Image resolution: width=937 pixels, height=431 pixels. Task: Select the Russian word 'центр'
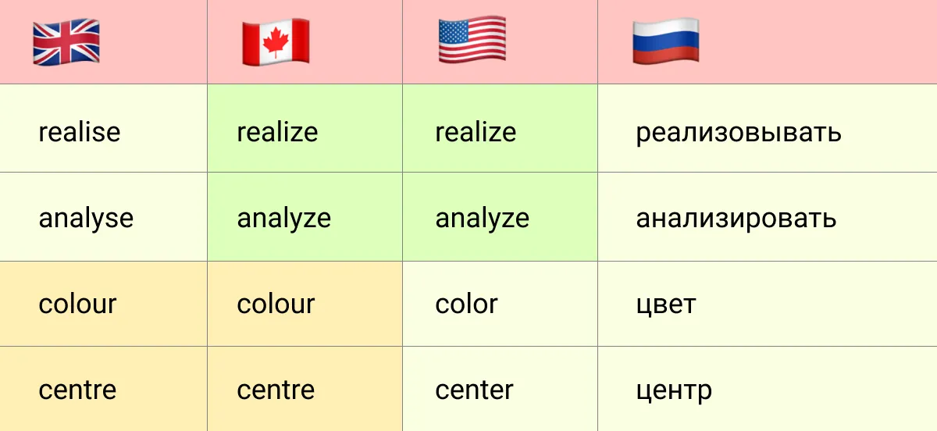[x=674, y=390]
